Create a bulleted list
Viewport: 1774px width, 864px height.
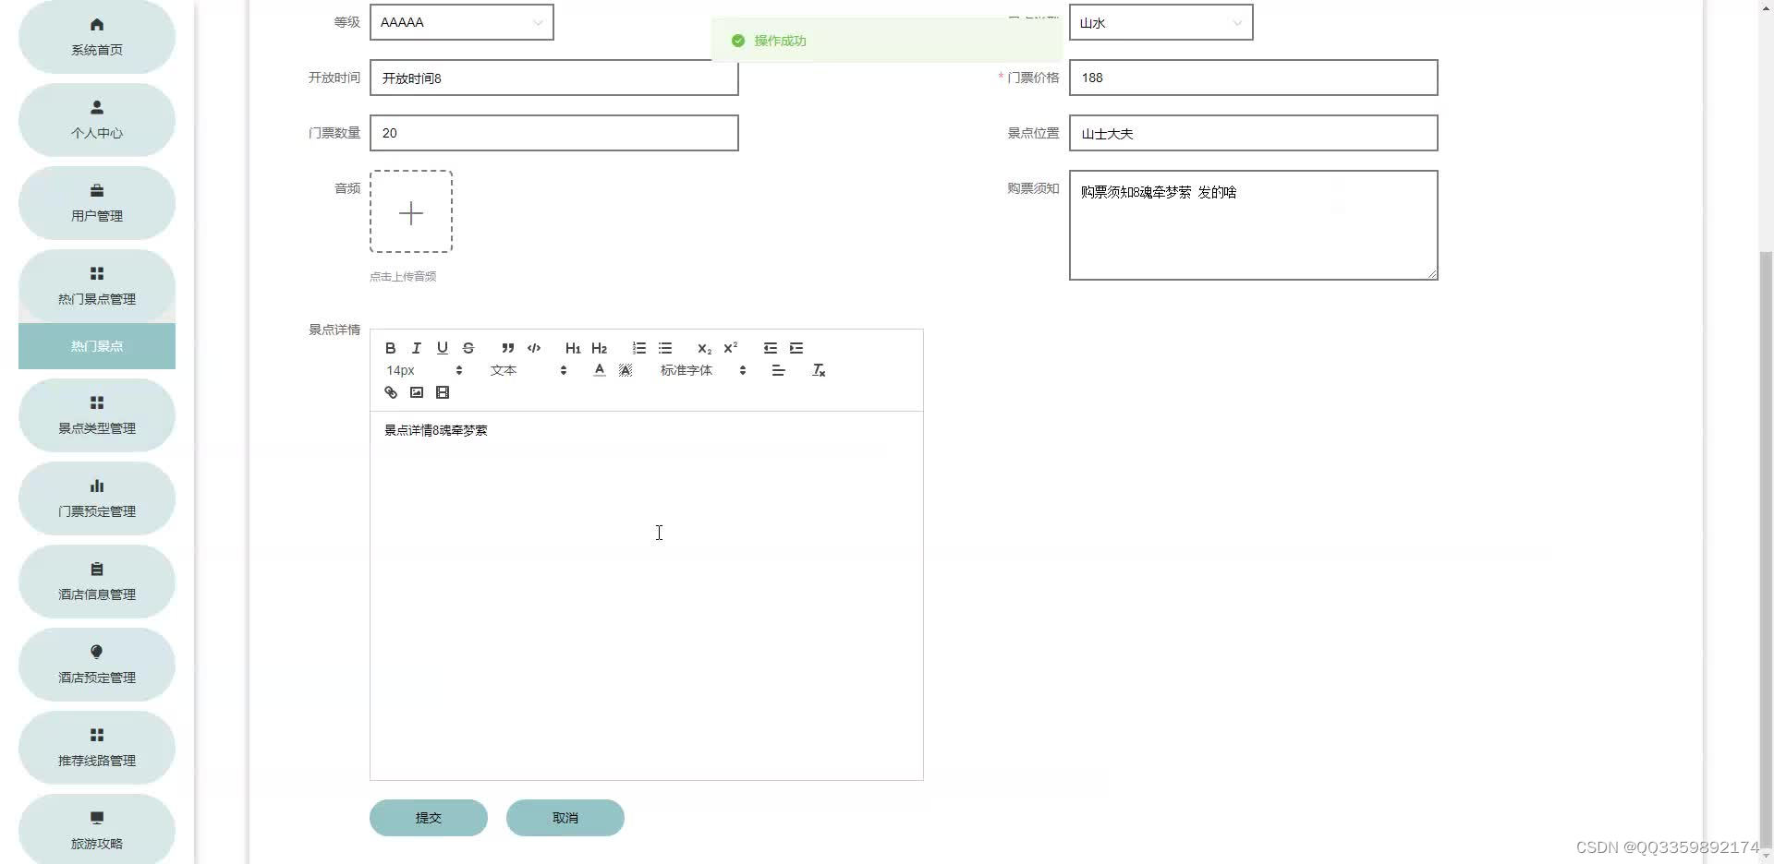point(664,348)
